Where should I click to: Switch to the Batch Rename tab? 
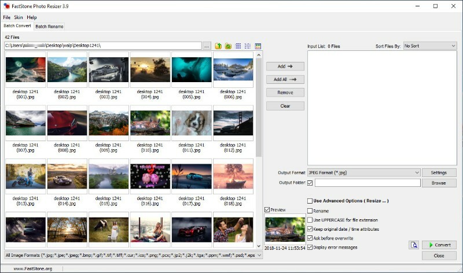tap(49, 27)
